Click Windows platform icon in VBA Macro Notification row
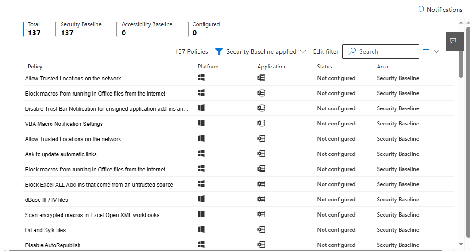Viewport: 470px width, 251px height. coord(201,123)
